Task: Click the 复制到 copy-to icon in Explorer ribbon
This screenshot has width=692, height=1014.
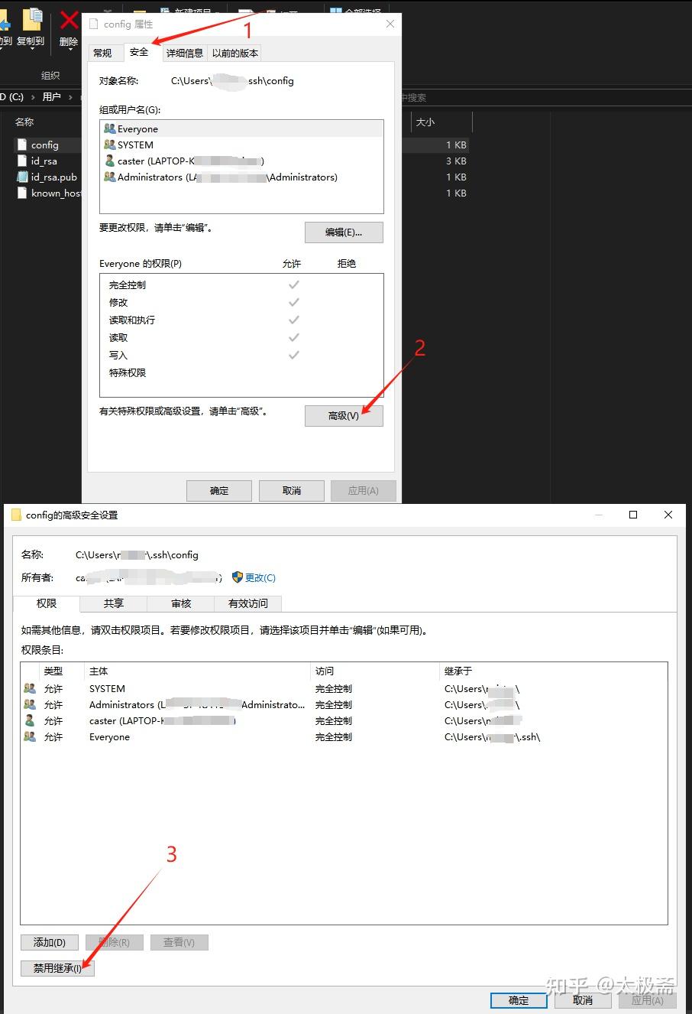Action: point(32,19)
